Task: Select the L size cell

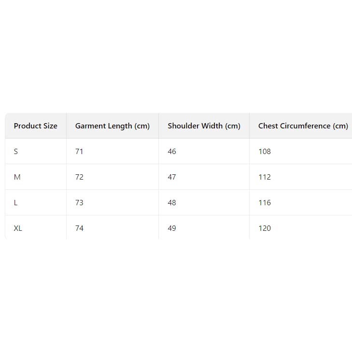Action: (16, 203)
